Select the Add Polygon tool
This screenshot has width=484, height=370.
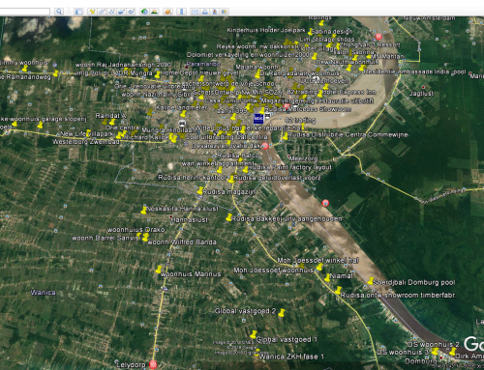pos(102,12)
